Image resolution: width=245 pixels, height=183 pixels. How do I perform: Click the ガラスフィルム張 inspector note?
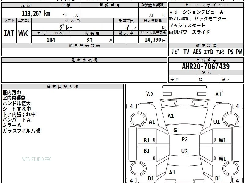click(21, 131)
